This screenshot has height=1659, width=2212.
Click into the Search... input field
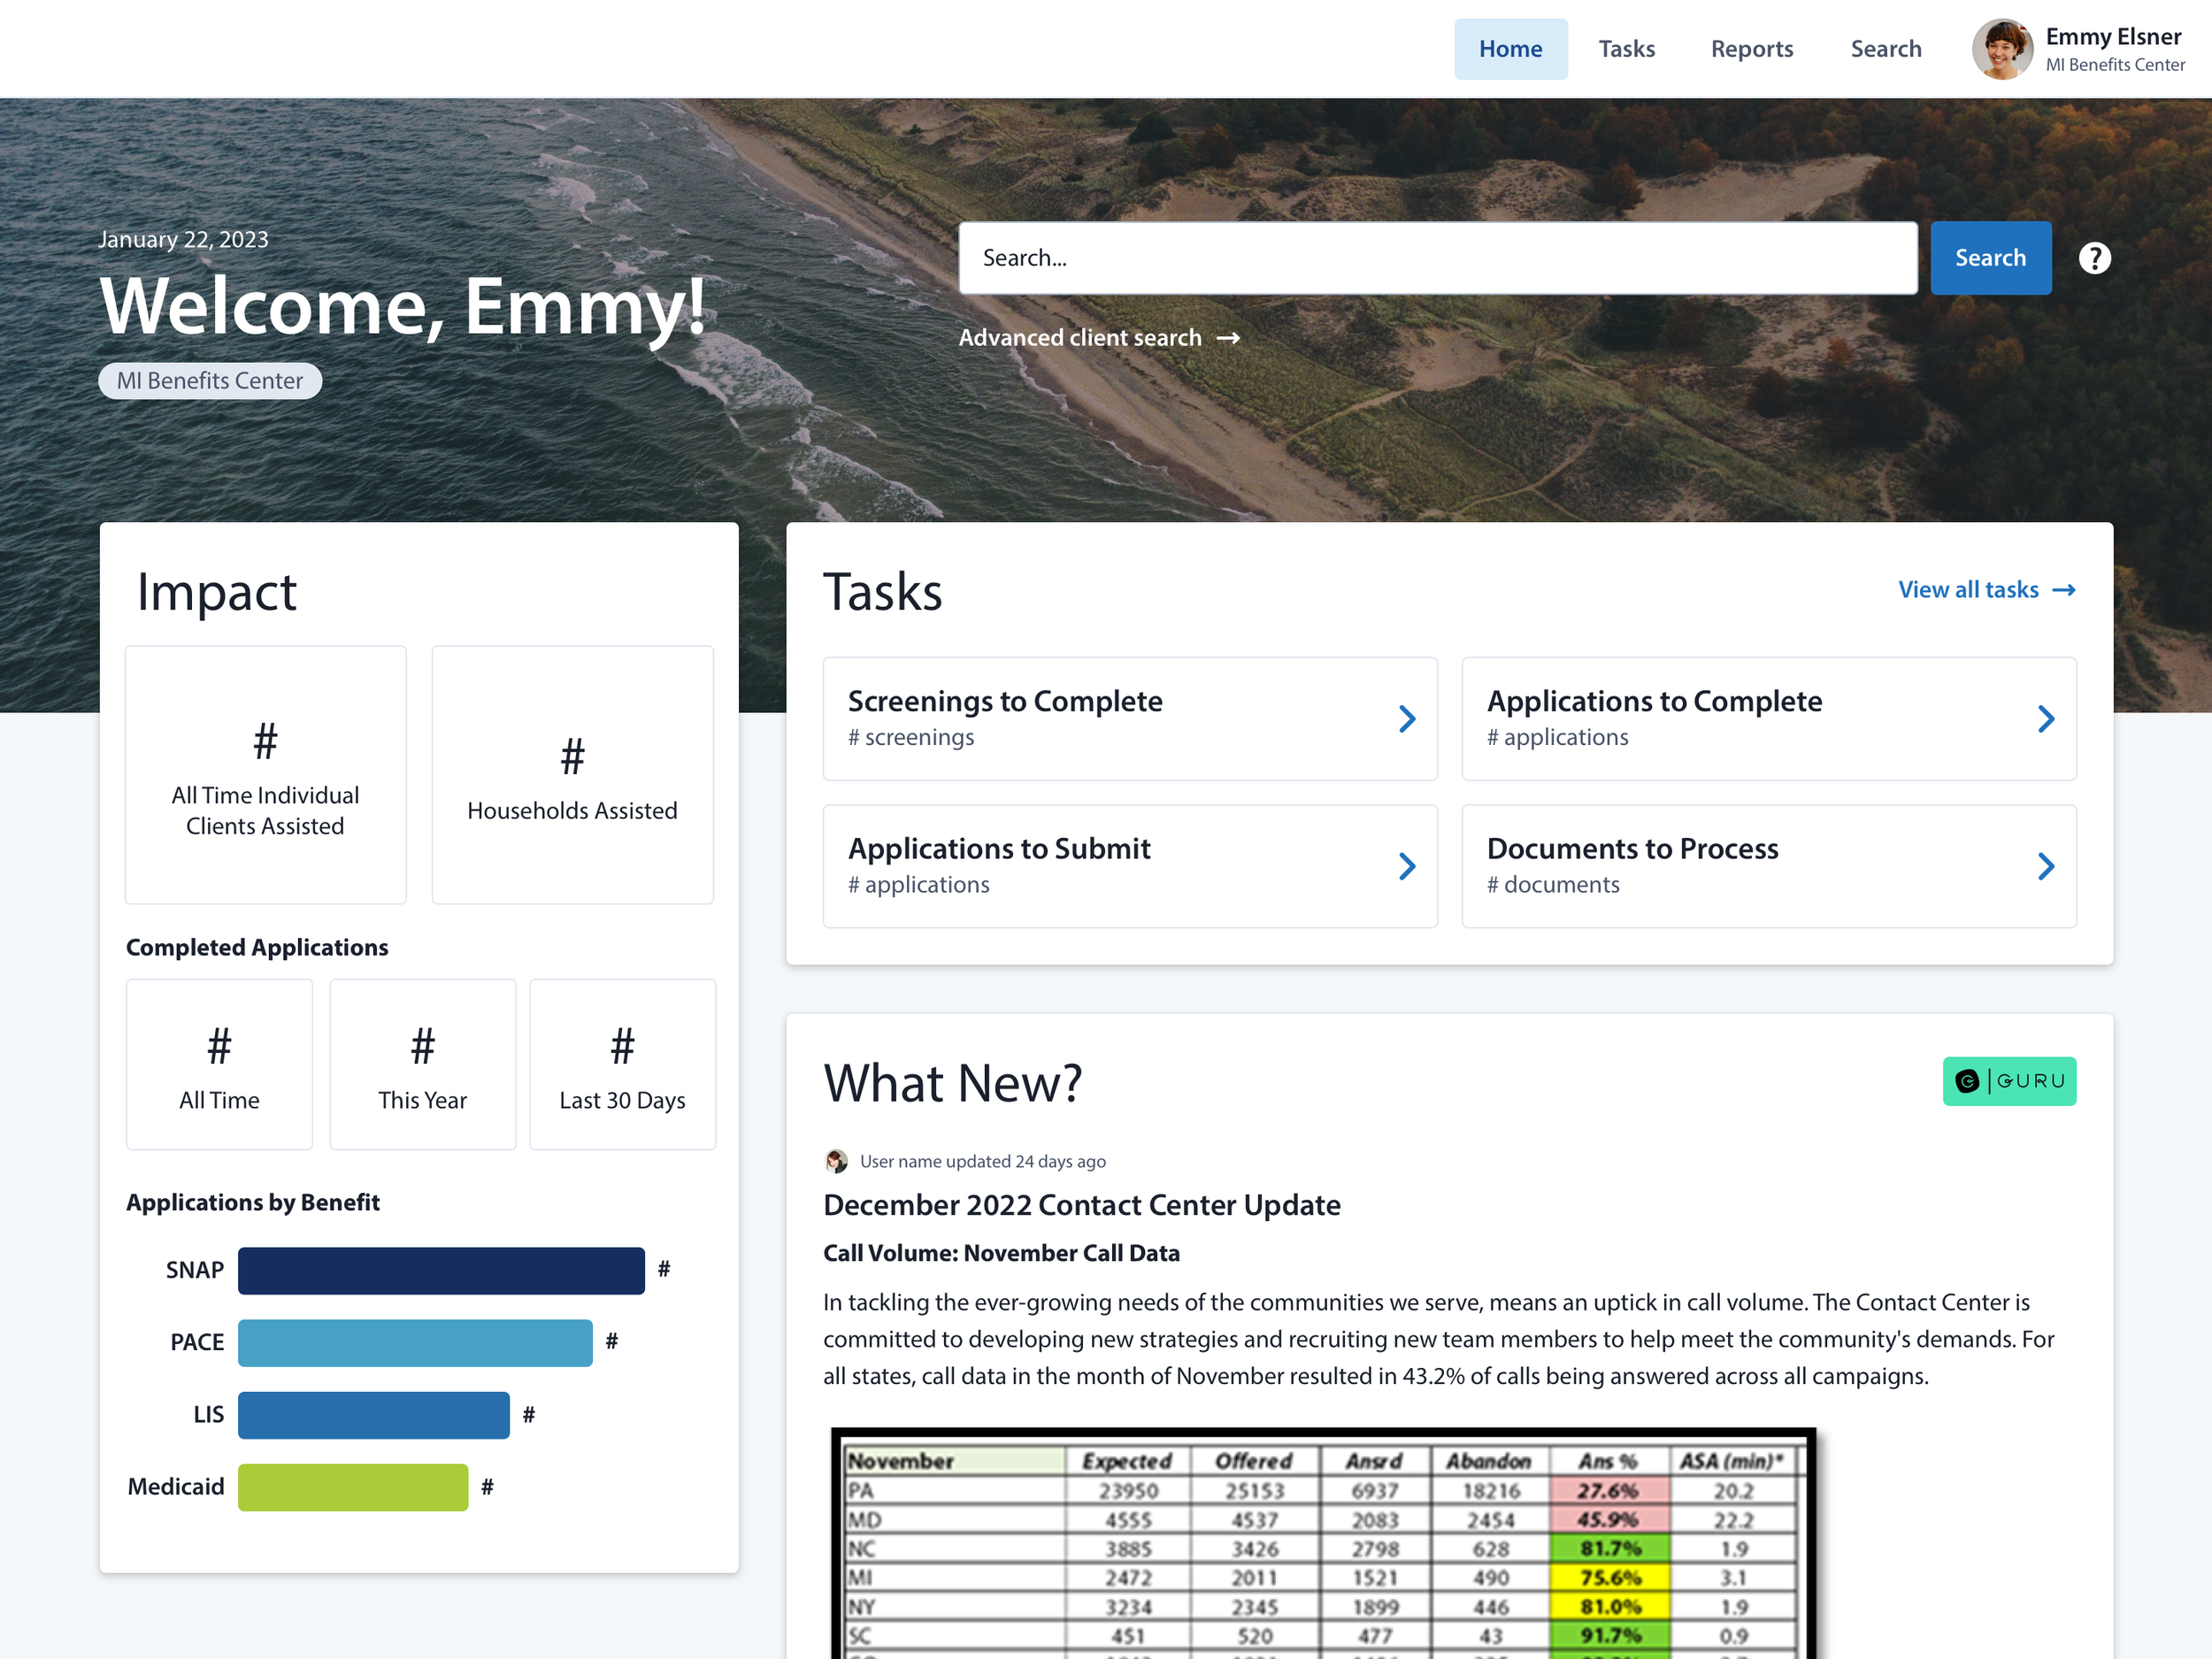coord(1437,258)
